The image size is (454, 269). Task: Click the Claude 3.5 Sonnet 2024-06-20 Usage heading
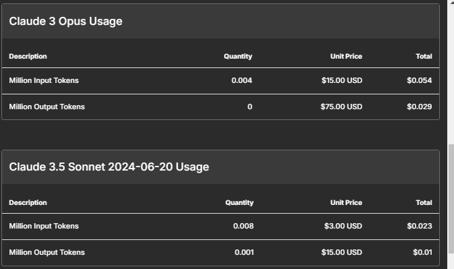[x=109, y=167]
